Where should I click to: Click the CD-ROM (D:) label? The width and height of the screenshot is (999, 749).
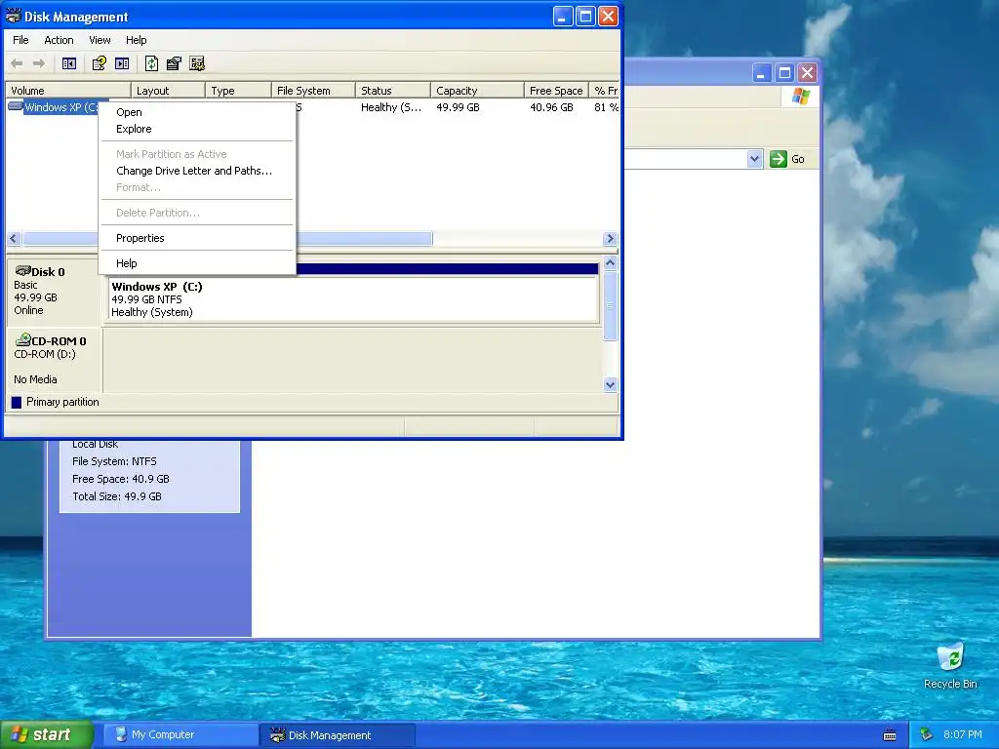pyautogui.click(x=45, y=354)
